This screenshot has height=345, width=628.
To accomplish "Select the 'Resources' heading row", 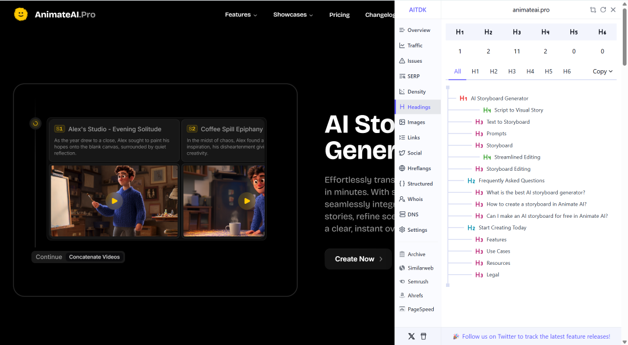I will (493, 263).
